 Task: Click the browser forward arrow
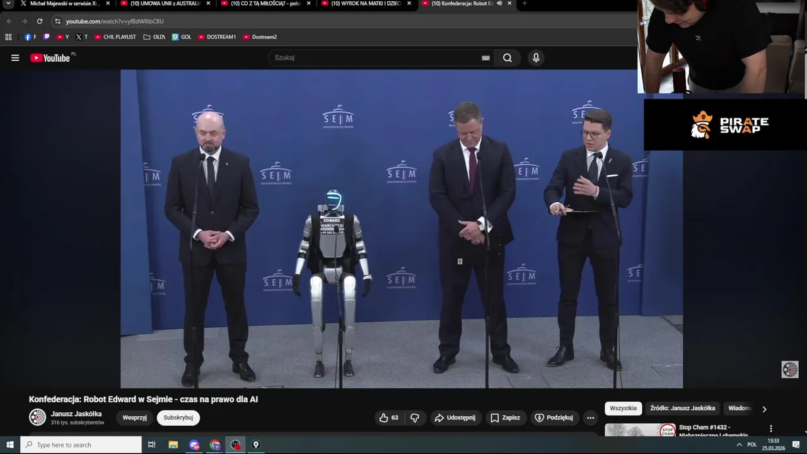pos(25,21)
